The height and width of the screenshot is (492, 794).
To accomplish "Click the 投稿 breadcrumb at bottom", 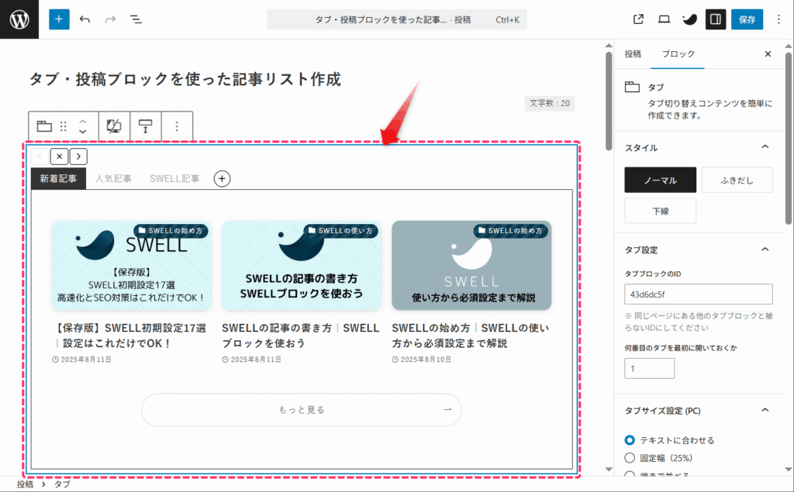I will click(25, 484).
